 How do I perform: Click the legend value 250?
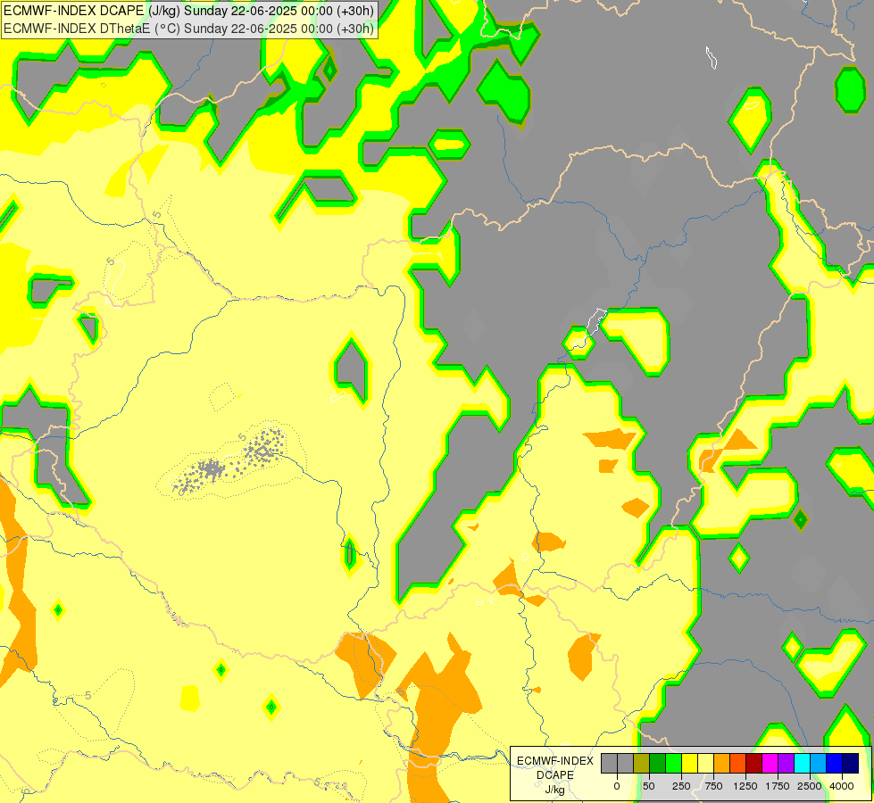681,786
